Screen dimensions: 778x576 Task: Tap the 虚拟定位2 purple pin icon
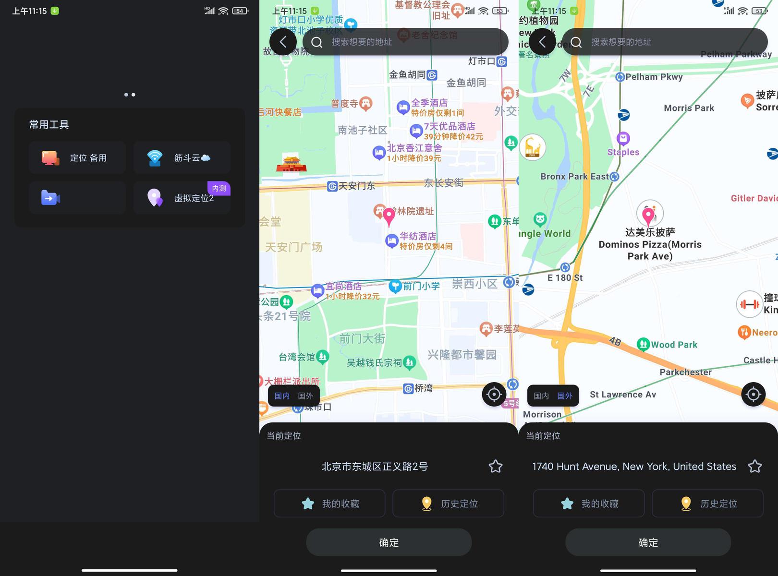tap(155, 198)
